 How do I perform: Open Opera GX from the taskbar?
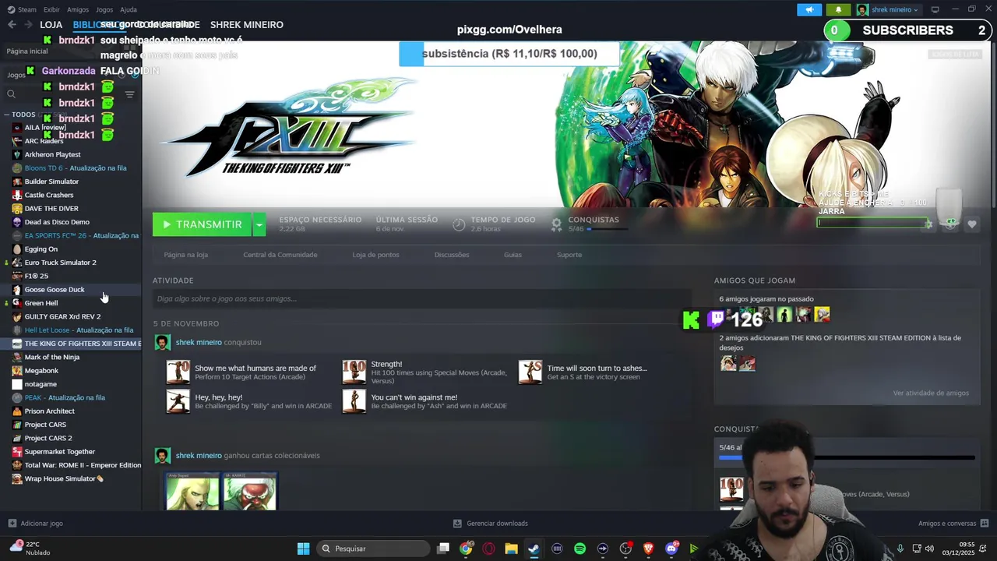tap(488, 549)
